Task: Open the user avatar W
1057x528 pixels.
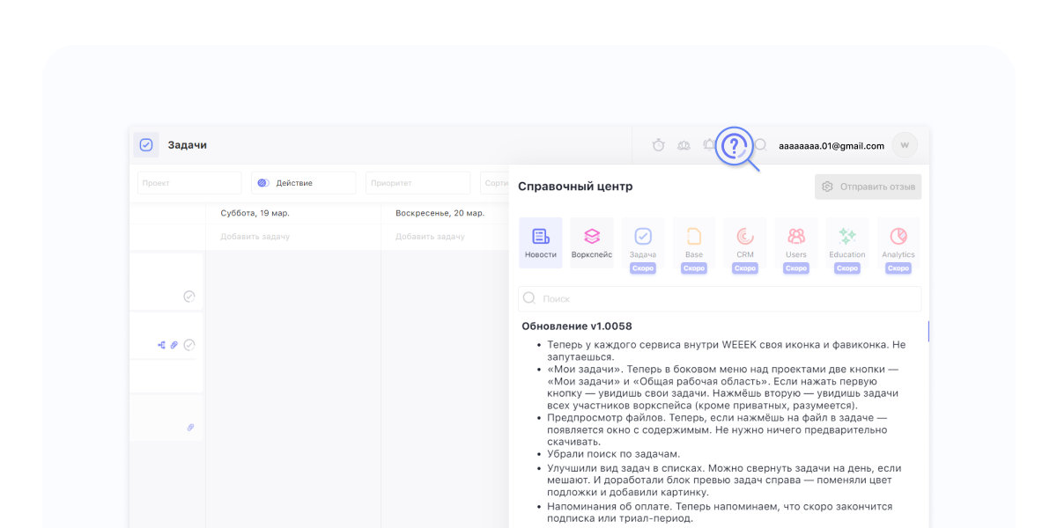Action: tap(904, 145)
